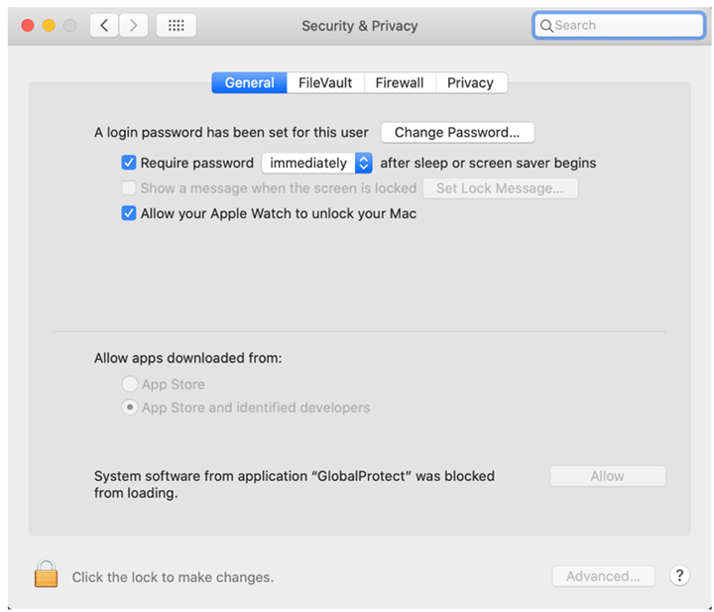Switch to the FileVault tab
The width and height of the screenshot is (714, 612).
tap(325, 82)
